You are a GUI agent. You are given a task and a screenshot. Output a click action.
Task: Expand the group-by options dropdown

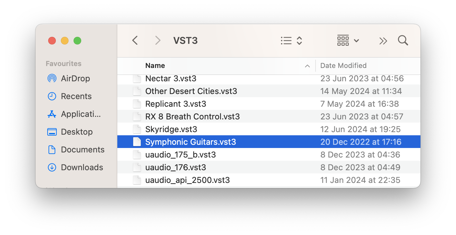pyautogui.click(x=348, y=41)
